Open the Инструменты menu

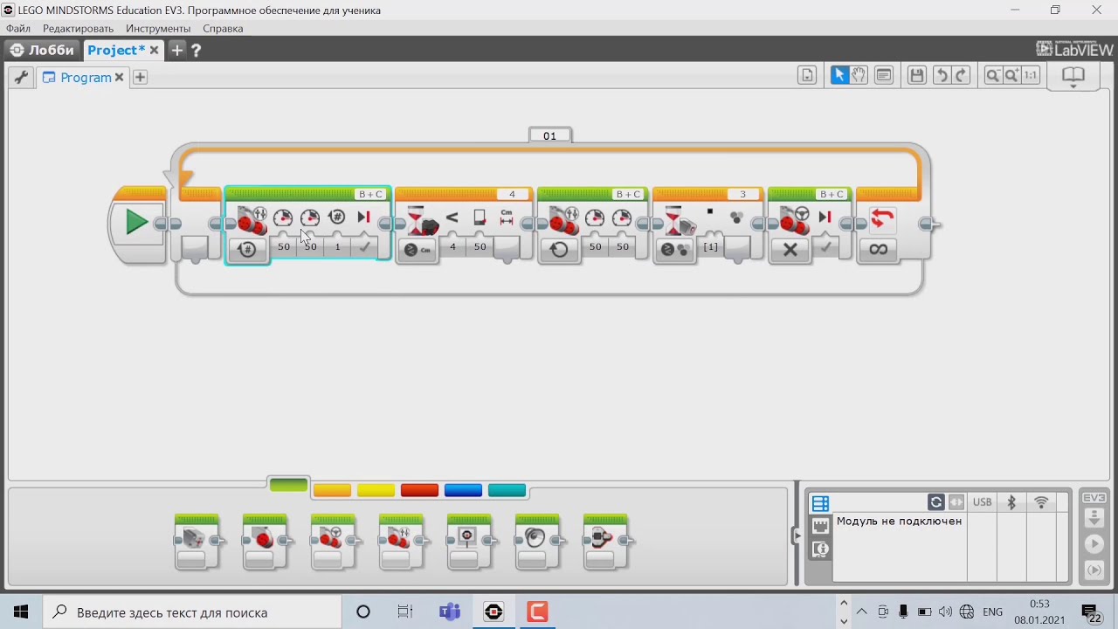point(158,28)
